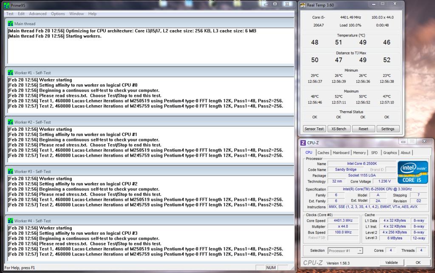Image resolution: width=435 pixels, height=273 pixels.
Task: Open the Test menu in Prime95
Action: pyautogui.click(x=10, y=14)
